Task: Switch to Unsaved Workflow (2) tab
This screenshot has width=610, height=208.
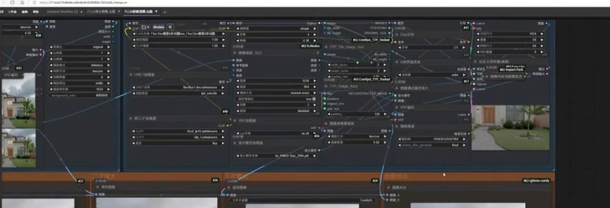Action: (x=62, y=11)
